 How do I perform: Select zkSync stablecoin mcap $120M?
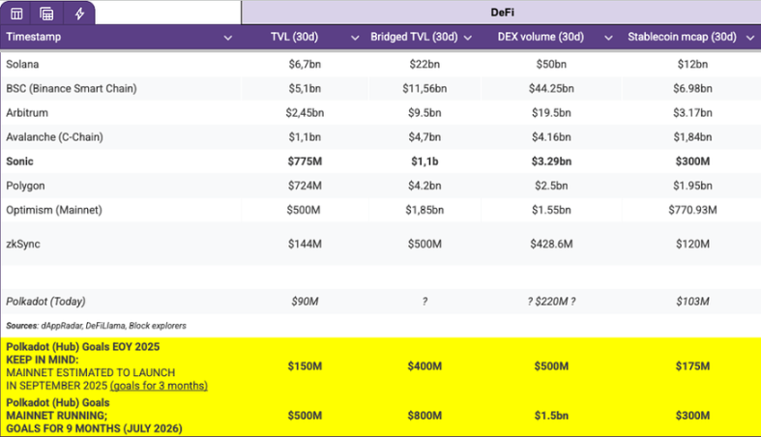click(692, 244)
